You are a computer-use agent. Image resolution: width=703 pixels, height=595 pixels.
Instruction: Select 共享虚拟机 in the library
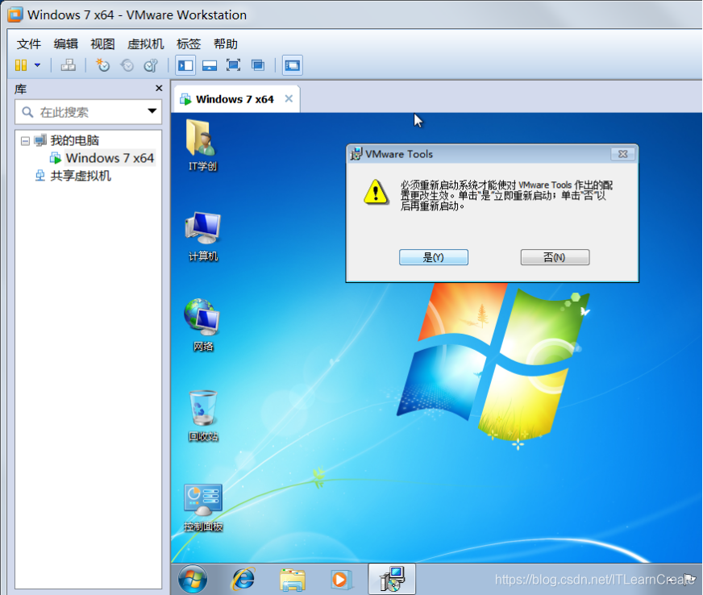point(81,176)
